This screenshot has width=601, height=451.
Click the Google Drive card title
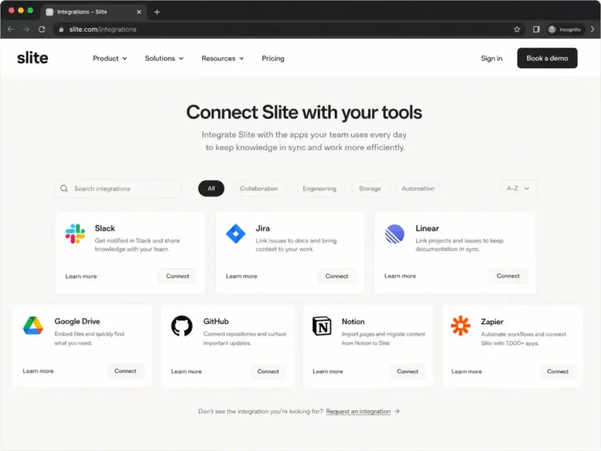[77, 321]
